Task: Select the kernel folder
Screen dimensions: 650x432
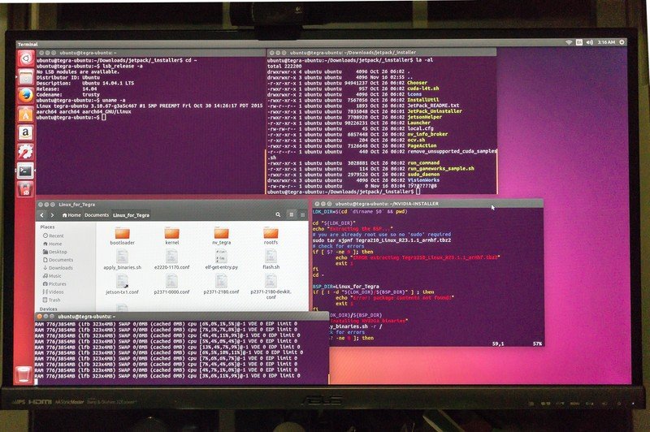Action: pyautogui.click(x=172, y=236)
